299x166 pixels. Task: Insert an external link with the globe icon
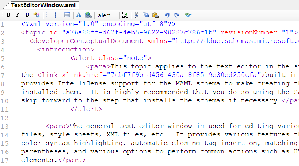click(88, 15)
